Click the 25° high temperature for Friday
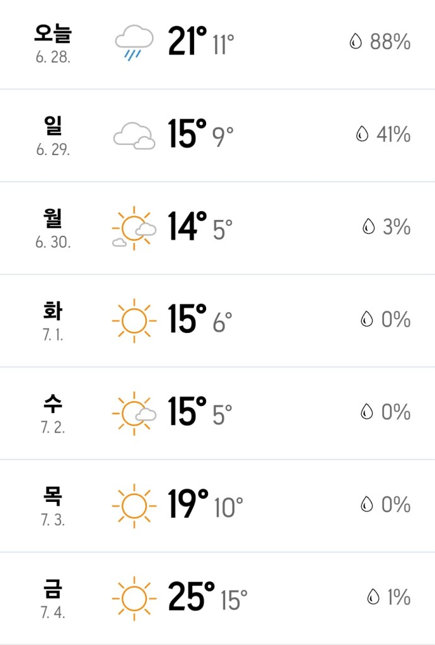Screen dimensions: 435x645 pyautogui.click(x=190, y=597)
